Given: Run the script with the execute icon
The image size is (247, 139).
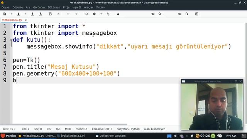Looking at the screenshot, I should pos(108,14).
